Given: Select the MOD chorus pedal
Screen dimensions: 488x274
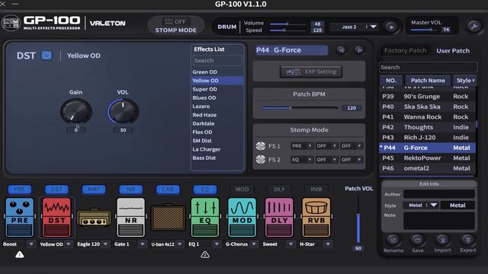Looking at the screenshot, I should coord(242,217).
